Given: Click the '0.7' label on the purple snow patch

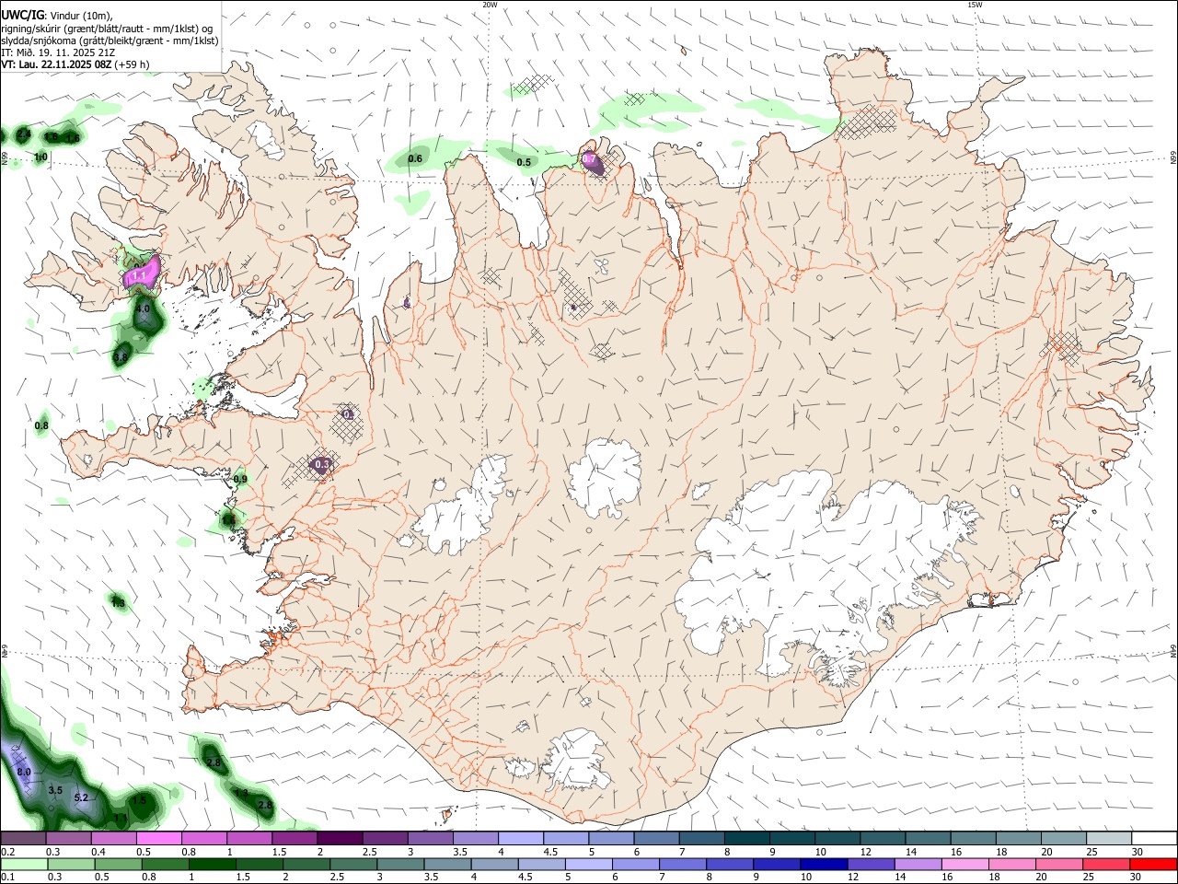Looking at the screenshot, I should [x=589, y=159].
